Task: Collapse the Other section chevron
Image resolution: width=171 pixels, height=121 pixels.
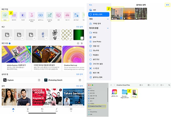Action: point(108,19)
